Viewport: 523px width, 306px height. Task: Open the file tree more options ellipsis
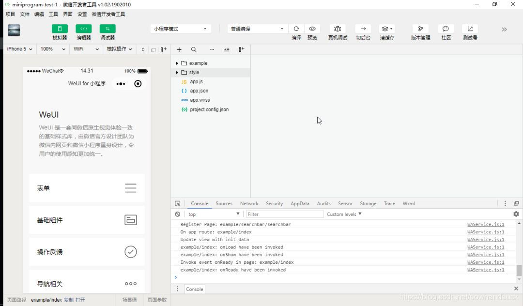[x=212, y=49]
